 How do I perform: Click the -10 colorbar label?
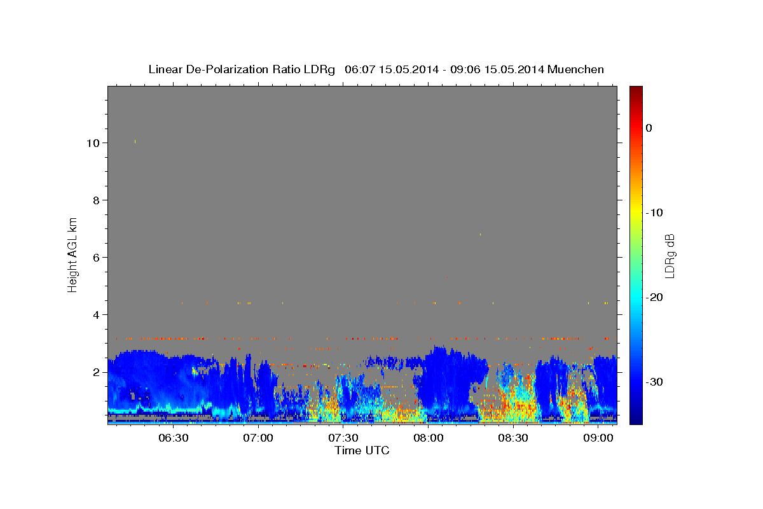[x=654, y=213]
